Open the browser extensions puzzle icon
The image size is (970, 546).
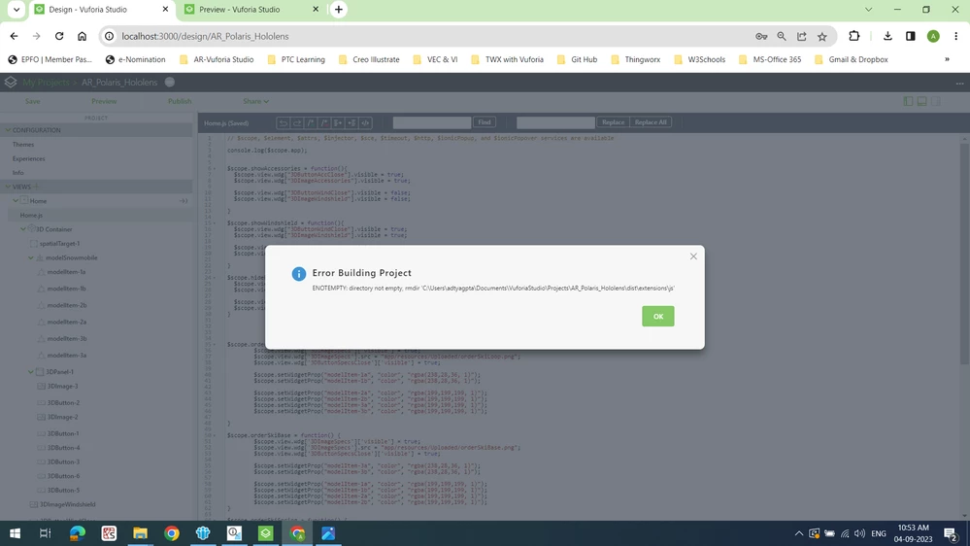coord(854,36)
